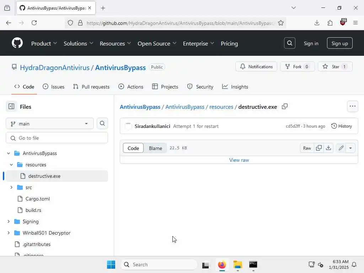This screenshot has width=364, height=273.
Task: Open the Actions tab
Action: click(x=131, y=87)
